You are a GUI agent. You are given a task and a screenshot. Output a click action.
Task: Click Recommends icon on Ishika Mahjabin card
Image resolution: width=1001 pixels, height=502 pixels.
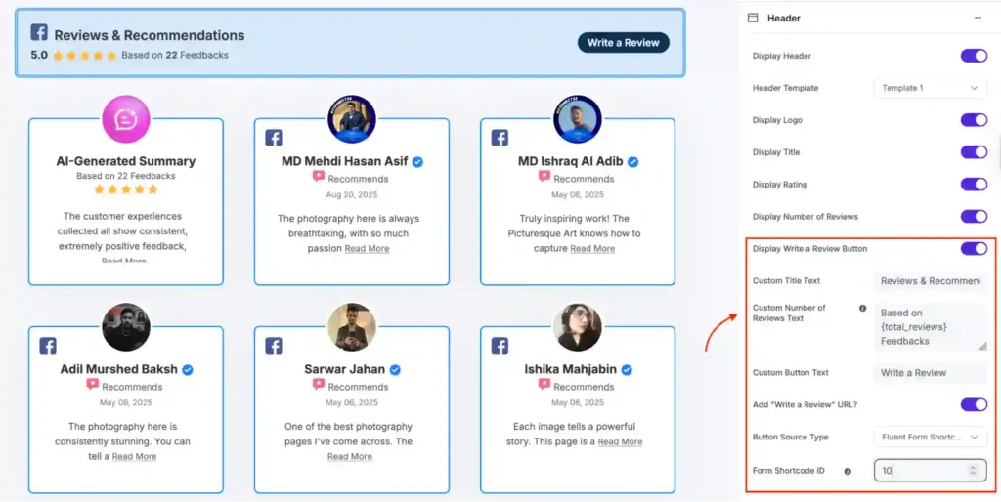click(544, 385)
